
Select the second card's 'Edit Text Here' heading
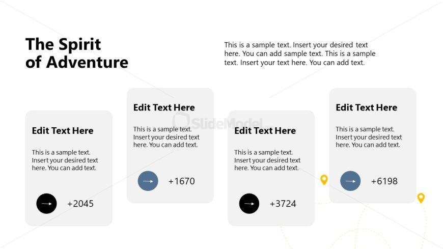pos(164,107)
